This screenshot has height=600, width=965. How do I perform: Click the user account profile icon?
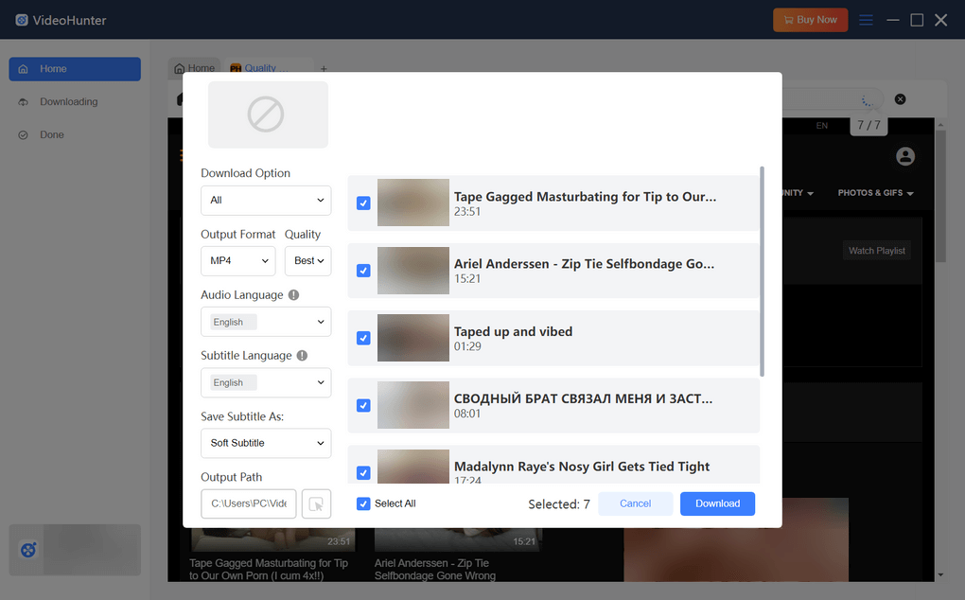[x=904, y=156]
